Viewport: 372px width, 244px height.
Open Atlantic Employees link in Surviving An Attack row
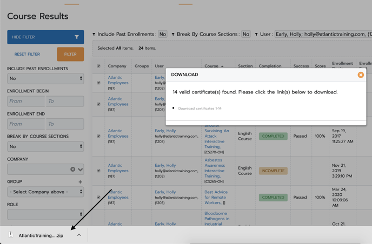[x=118, y=133]
